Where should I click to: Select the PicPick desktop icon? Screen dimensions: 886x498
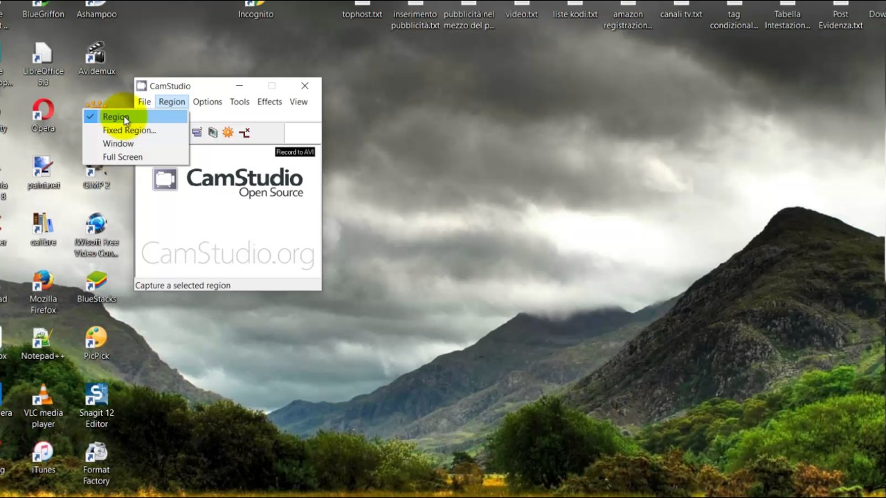coord(96,344)
